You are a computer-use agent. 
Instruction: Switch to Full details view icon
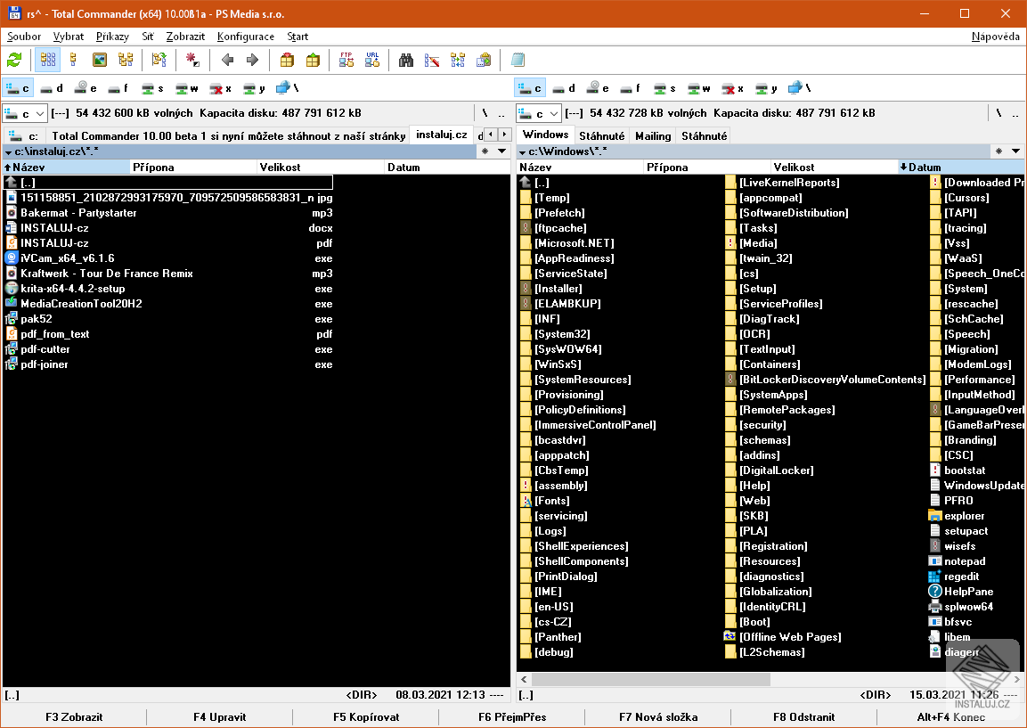pyautogui.click(x=73, y=61)
